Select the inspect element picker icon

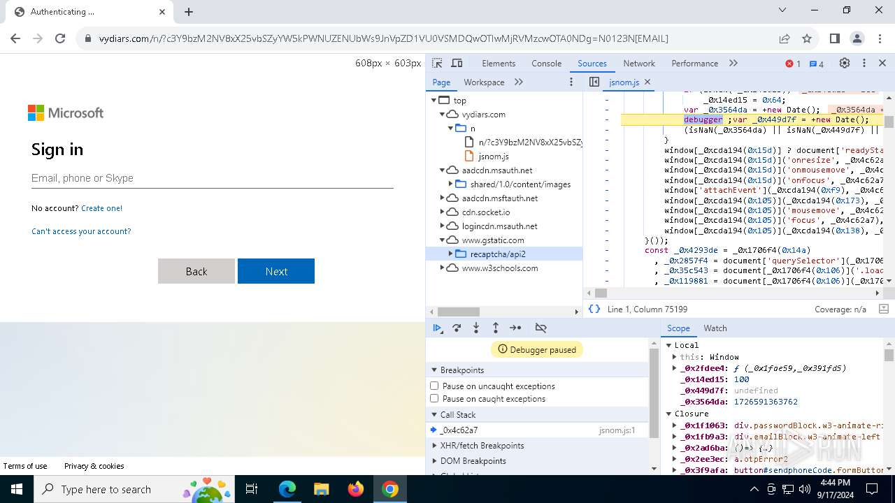coord(437,63)
